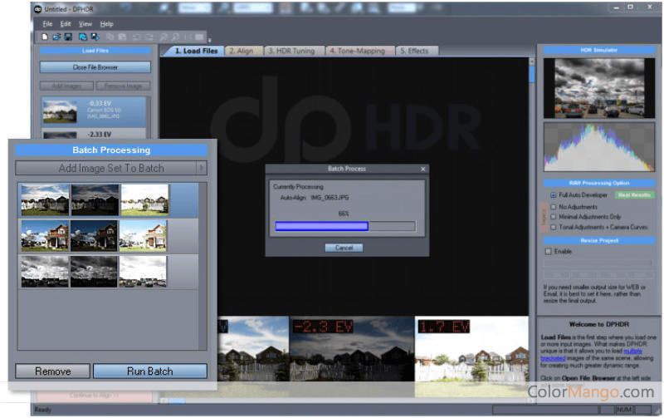Screen dimensions: 664x418
Task: Select the red brick house normal-exposure thumbnail
Action: click(45, 236)
